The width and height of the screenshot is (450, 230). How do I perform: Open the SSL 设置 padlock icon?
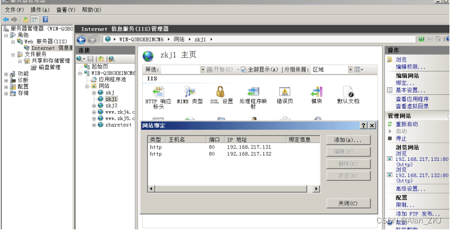tap(220, 92)
